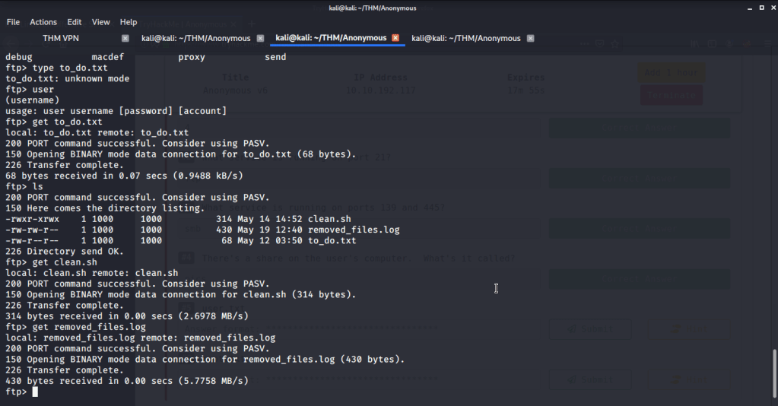Click the terminal scrollbar thumb
The height and width of the screenshot is (406, 778).
pos(773,373)
